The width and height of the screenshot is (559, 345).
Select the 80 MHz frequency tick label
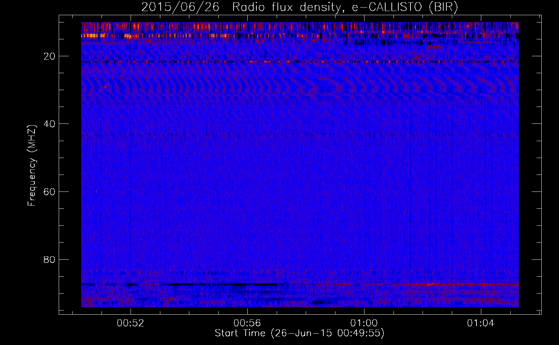point(50,260)
